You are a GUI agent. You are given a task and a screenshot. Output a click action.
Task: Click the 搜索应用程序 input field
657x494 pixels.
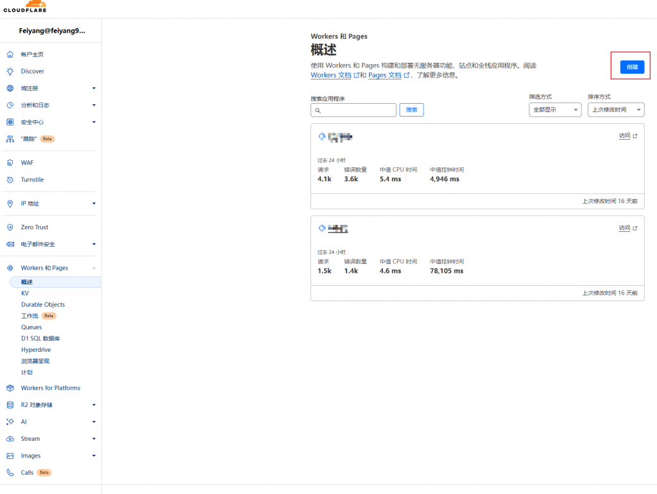354,110
